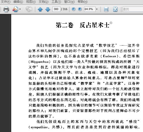The image size is (143, 132).
Task: Click the zoom out minus button
Action: point(74,9)
